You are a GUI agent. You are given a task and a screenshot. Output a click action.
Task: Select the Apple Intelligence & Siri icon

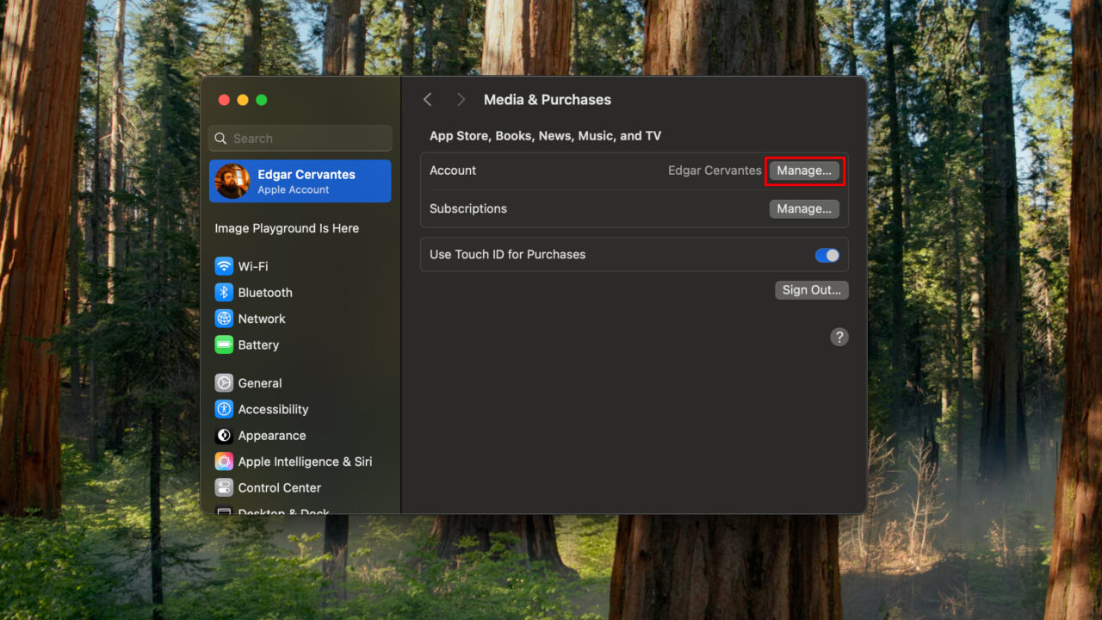(x=225, y=462)
